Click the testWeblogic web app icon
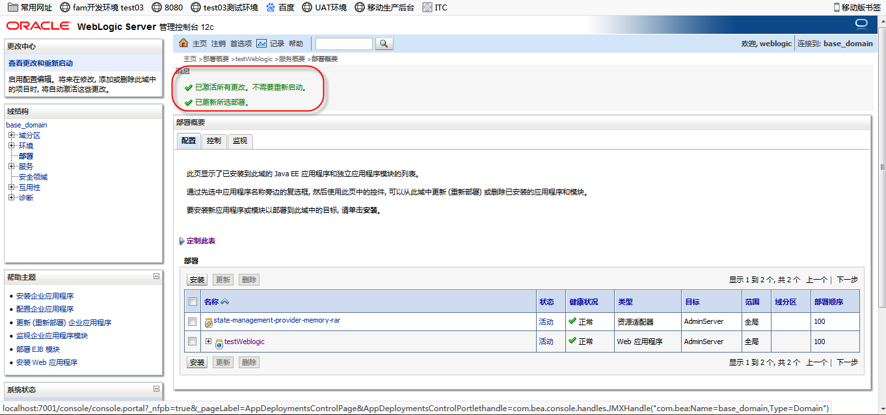This screenshot has width=886, height=415. (219, 343)
